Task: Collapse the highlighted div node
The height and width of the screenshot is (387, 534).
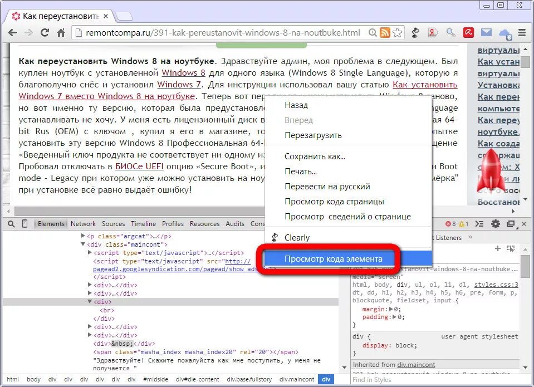Action: click(x=90, y=301)
